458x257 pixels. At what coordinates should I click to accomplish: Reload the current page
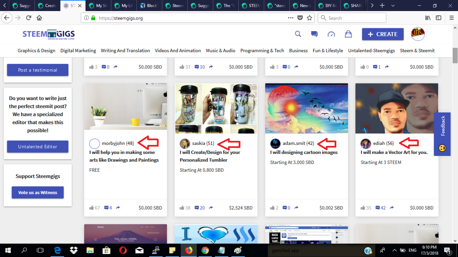point(29,18)
